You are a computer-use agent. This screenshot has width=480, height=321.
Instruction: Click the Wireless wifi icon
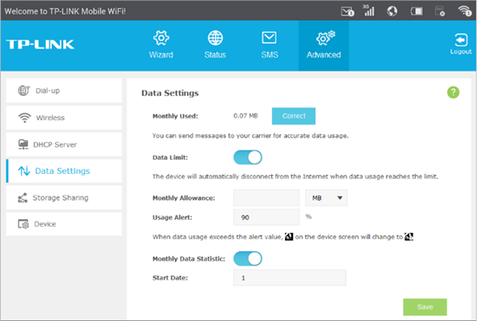24,118
